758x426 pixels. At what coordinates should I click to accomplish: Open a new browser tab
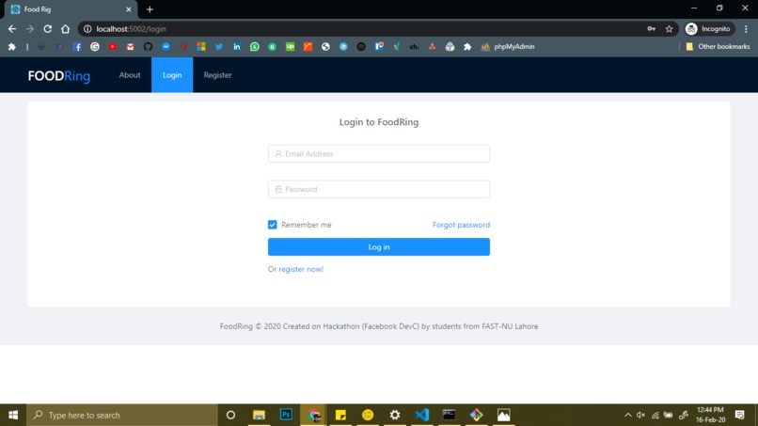pyautogui.click(x=150, y=9)
